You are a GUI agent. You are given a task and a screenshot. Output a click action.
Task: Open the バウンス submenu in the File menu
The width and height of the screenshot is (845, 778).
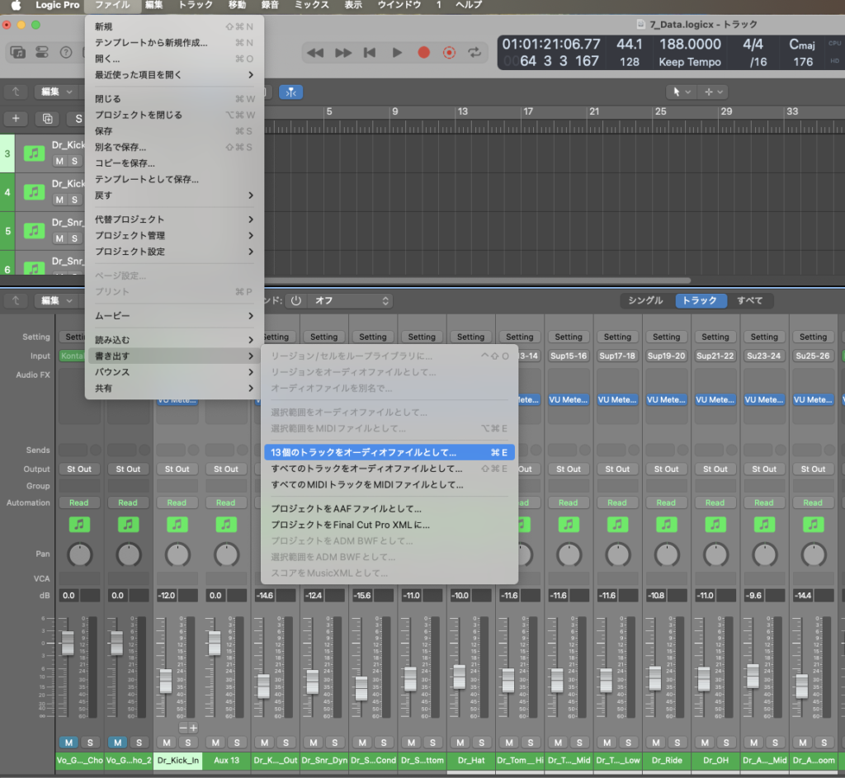point(174,372)
